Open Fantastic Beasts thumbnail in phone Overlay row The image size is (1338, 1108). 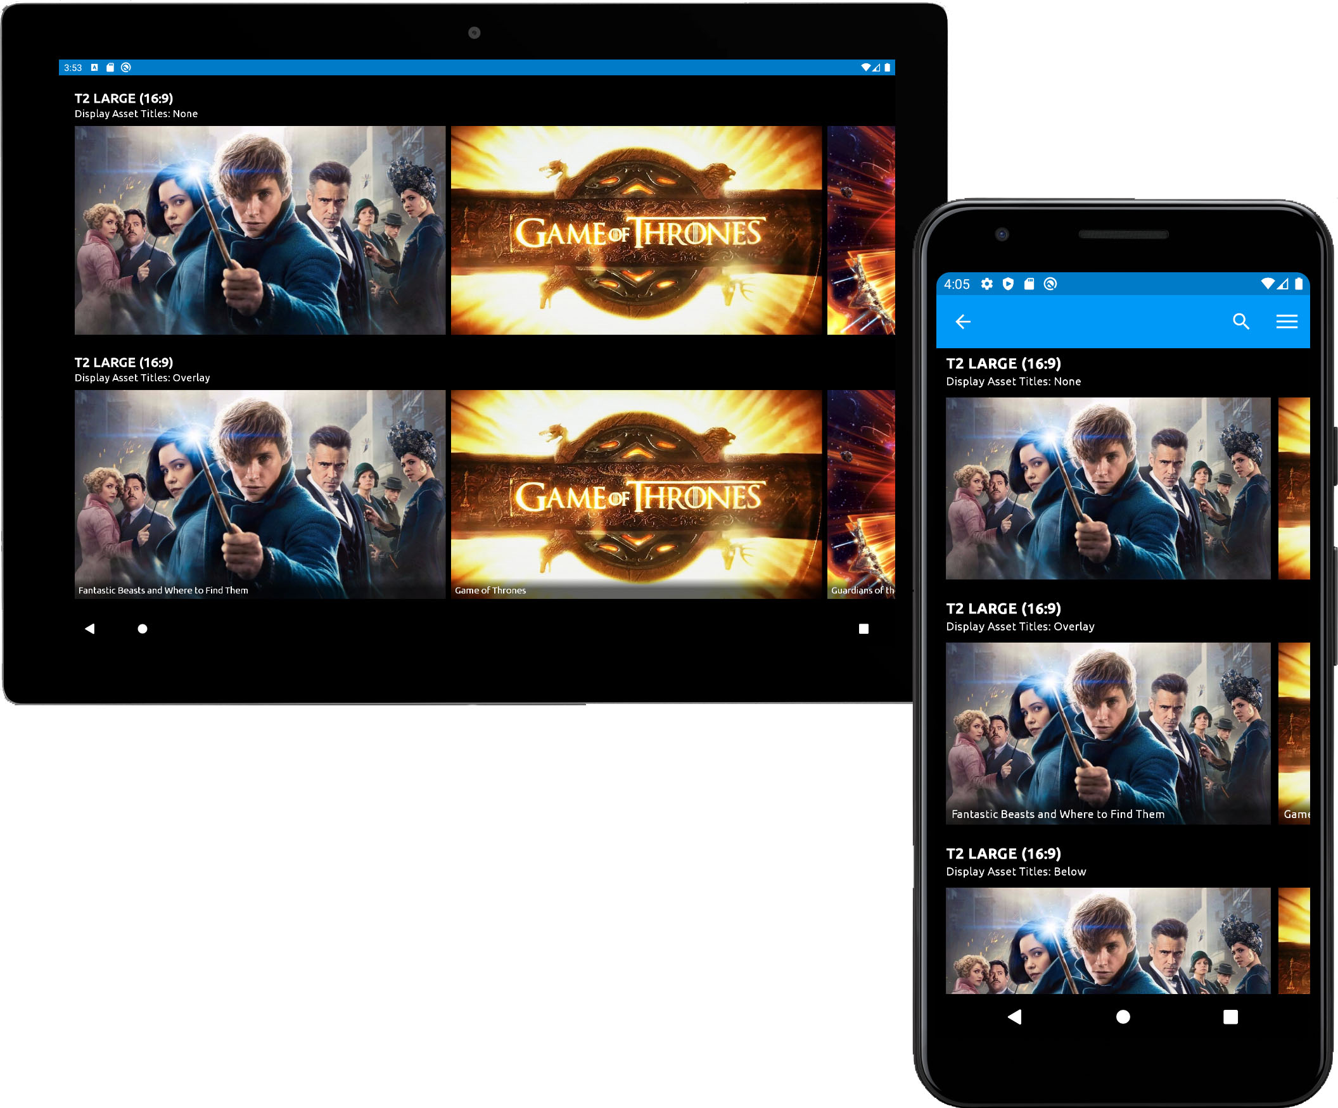pos(1107,734)
